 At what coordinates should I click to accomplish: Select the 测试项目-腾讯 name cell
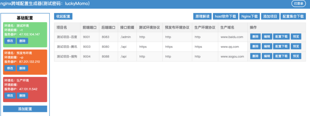pyautogui.click(x=67, y=47)
